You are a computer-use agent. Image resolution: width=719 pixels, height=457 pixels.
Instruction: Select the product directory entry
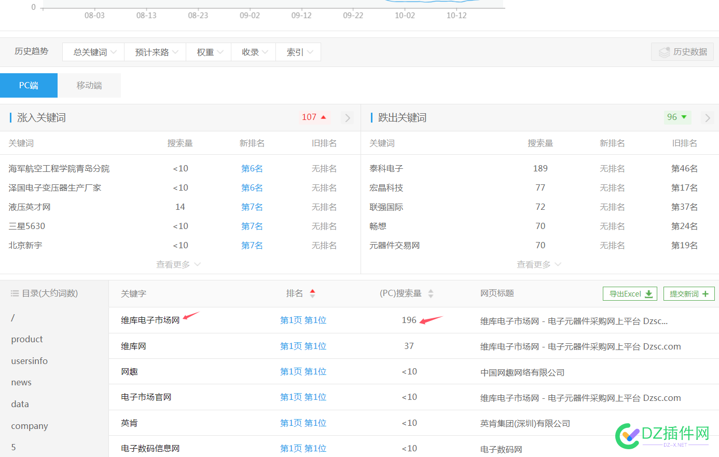[x=27, y=339]
